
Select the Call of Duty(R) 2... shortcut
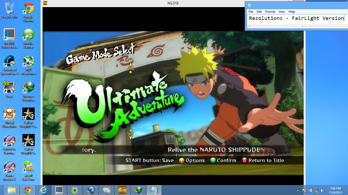[x=29, y=144]
